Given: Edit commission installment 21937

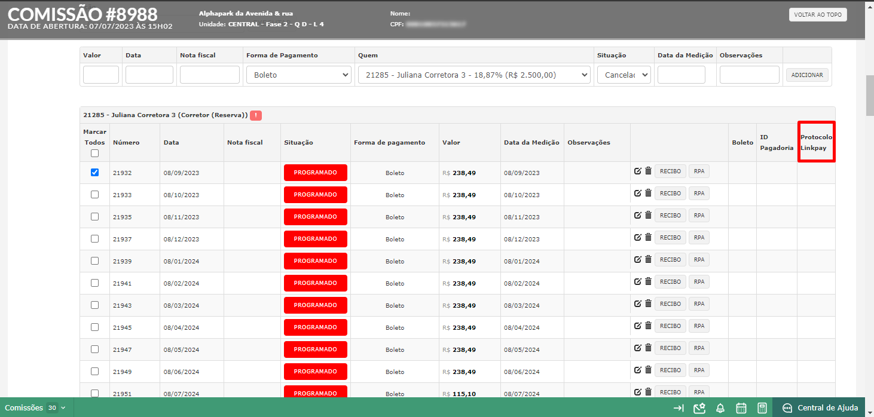Looking at the screenshot, I should pyautogui.click(x=638, y=238).
